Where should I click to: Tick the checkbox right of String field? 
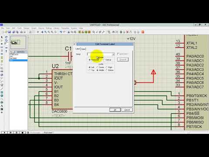coord(118,54)
